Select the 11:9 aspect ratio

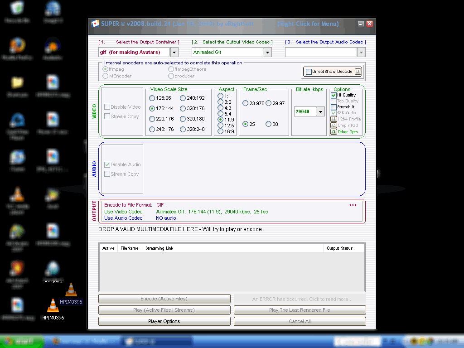[x=221, y=120]
